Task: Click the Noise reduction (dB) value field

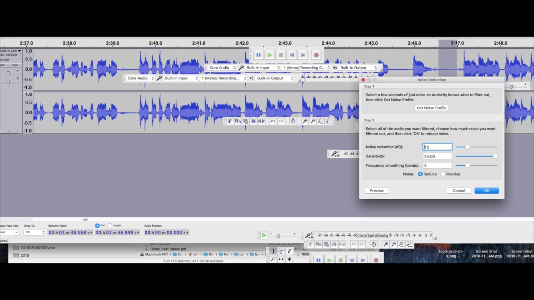Action: pyautogui.click(x=437, y=147)
